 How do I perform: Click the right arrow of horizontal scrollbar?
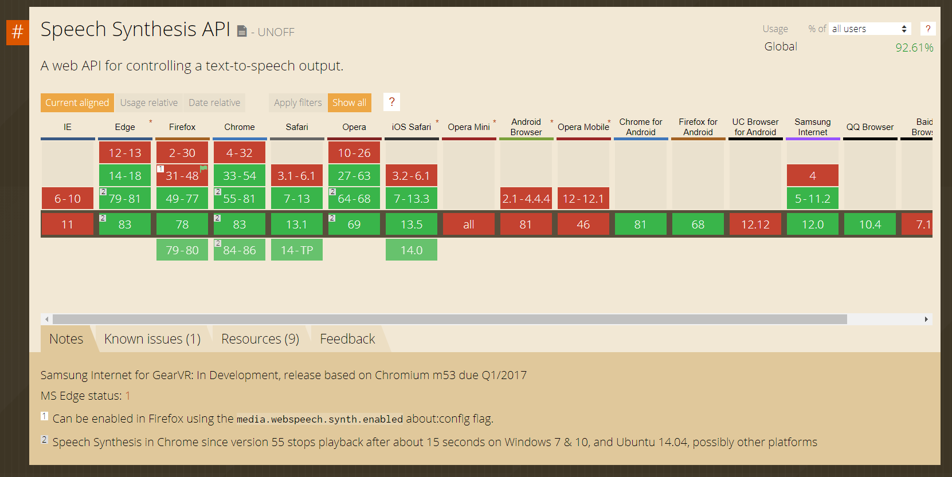[926, 319]
